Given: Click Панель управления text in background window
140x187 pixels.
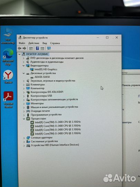Looking at the screenshot, I should point(131,85).
